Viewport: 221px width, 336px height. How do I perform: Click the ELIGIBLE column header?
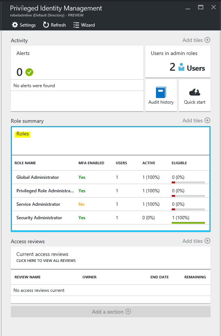[x=179, y=163]
